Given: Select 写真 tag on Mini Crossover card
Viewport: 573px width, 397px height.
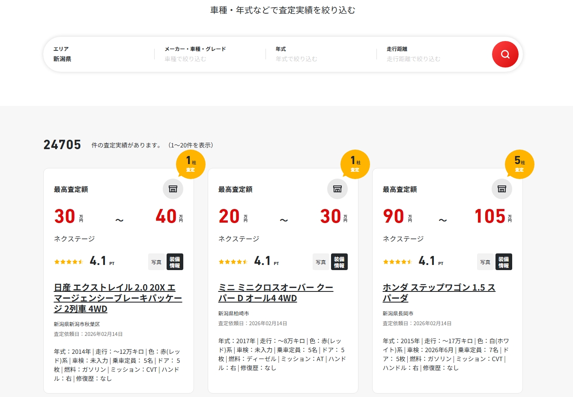Looking at the screenshot, I should coord(321,262).
